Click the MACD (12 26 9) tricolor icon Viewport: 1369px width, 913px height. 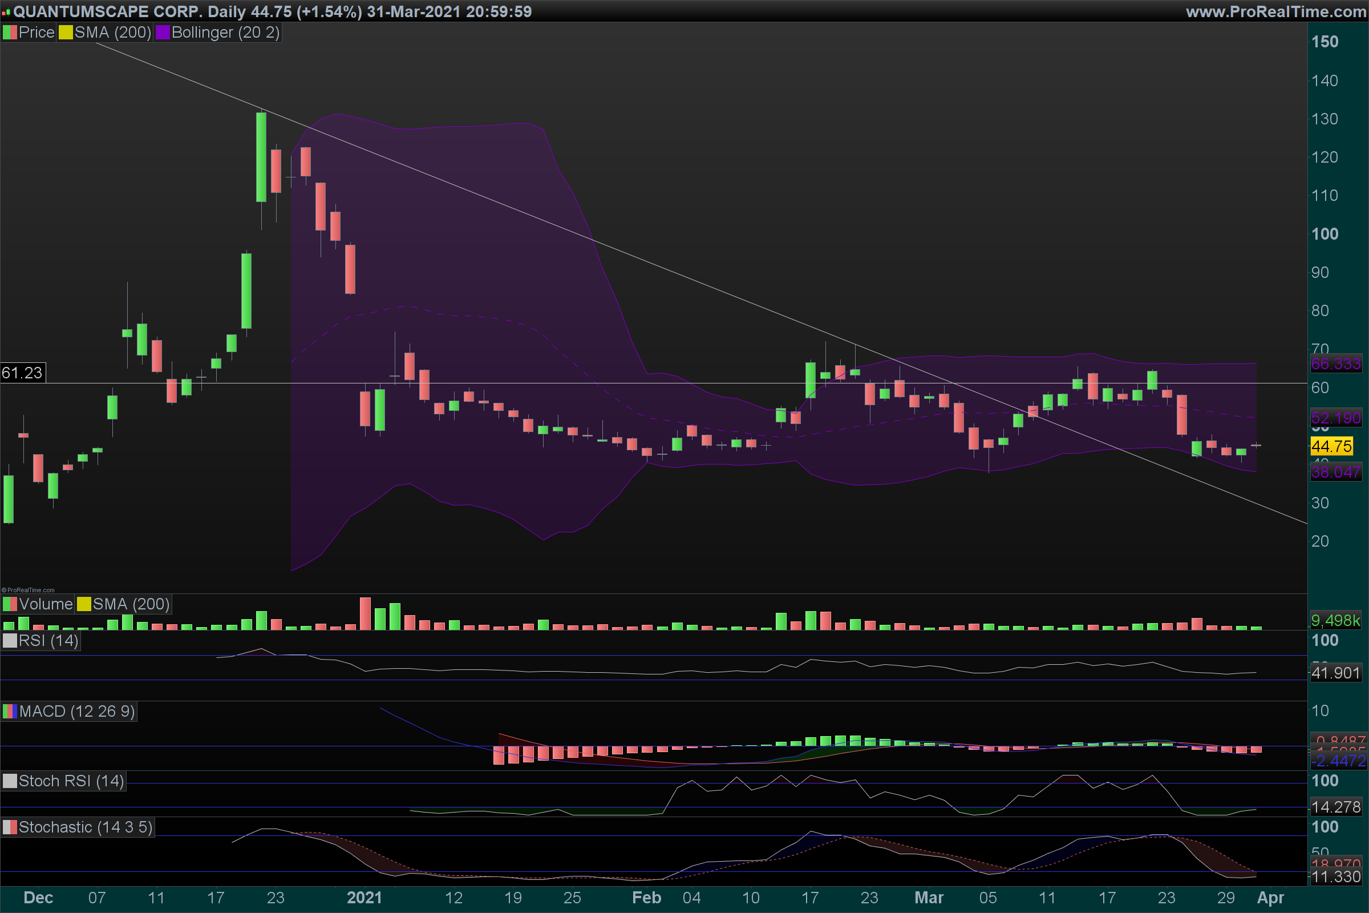9,712
